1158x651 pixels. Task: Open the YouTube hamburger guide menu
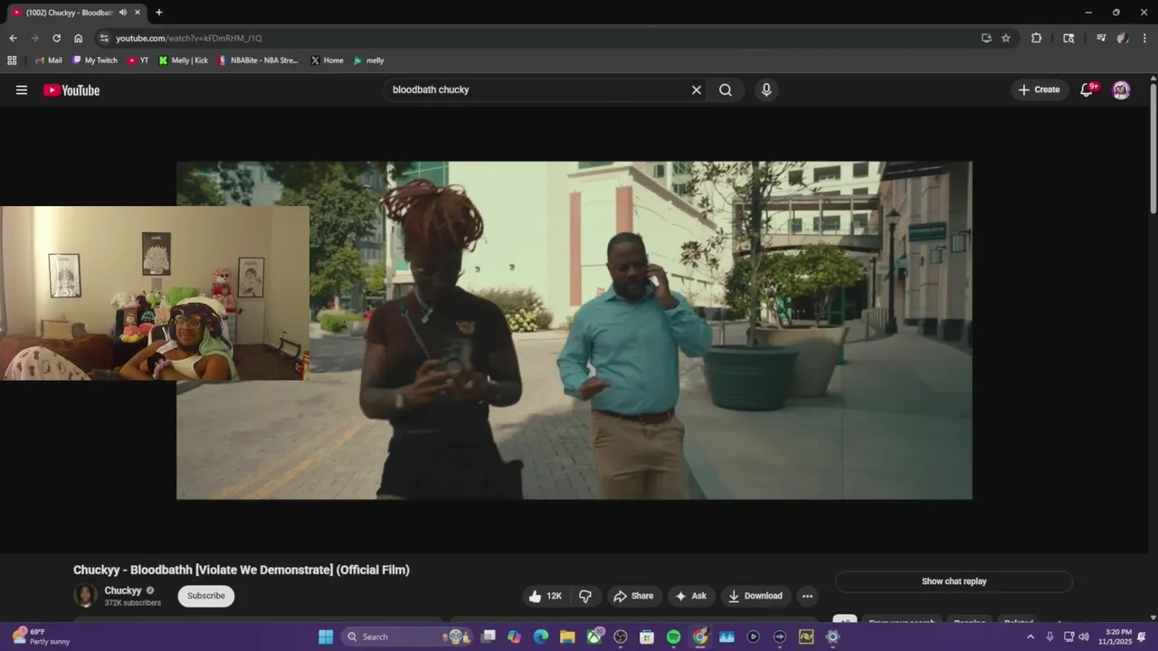pyautogui.click(x=22, y=90)
